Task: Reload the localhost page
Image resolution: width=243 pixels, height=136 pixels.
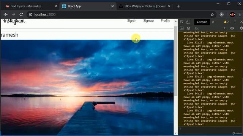Action: coord(21,14)
